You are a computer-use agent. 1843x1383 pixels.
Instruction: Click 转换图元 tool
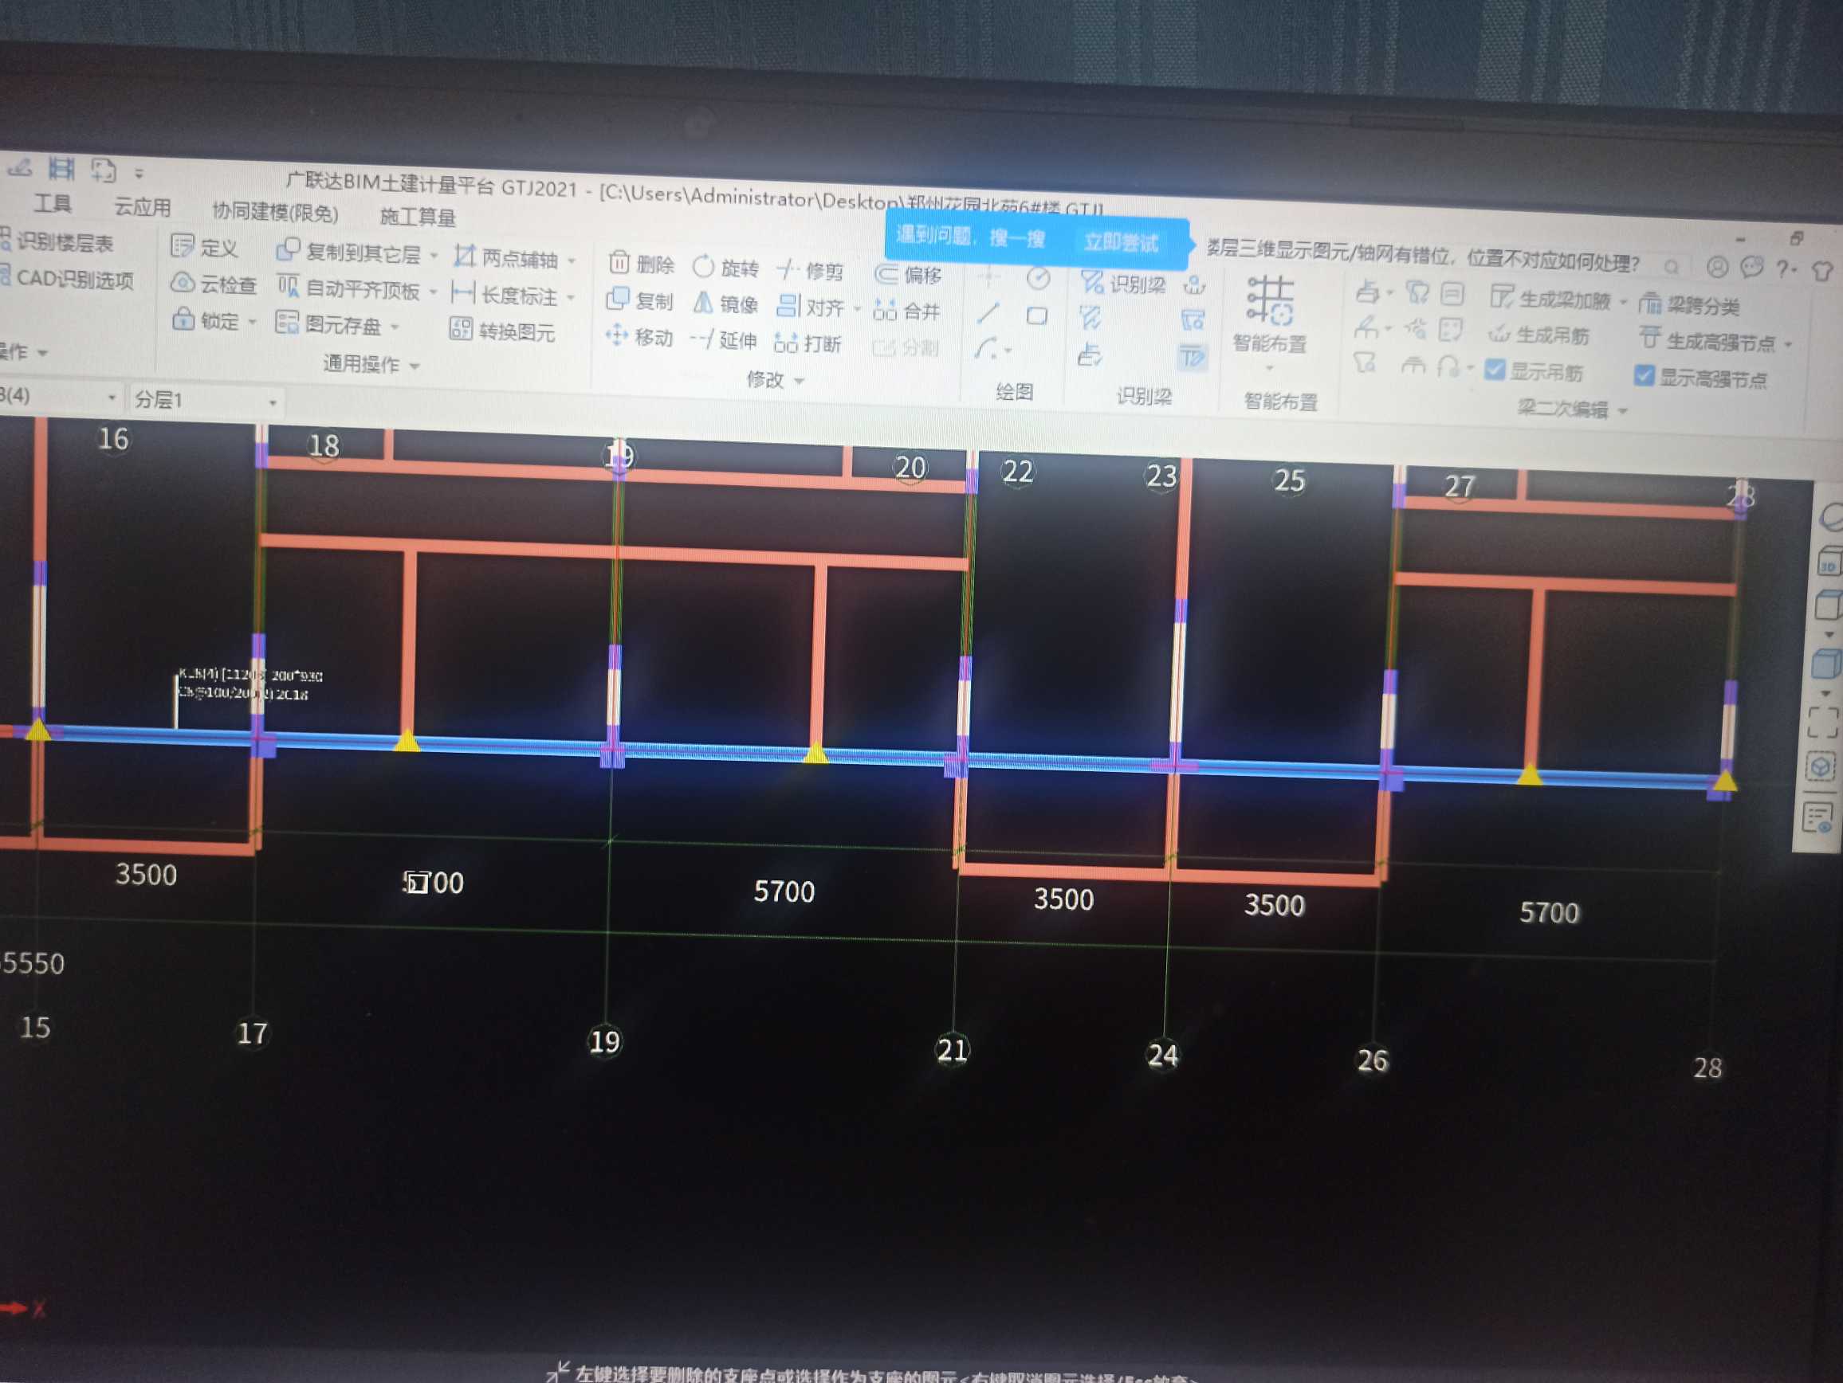(502, 331)
